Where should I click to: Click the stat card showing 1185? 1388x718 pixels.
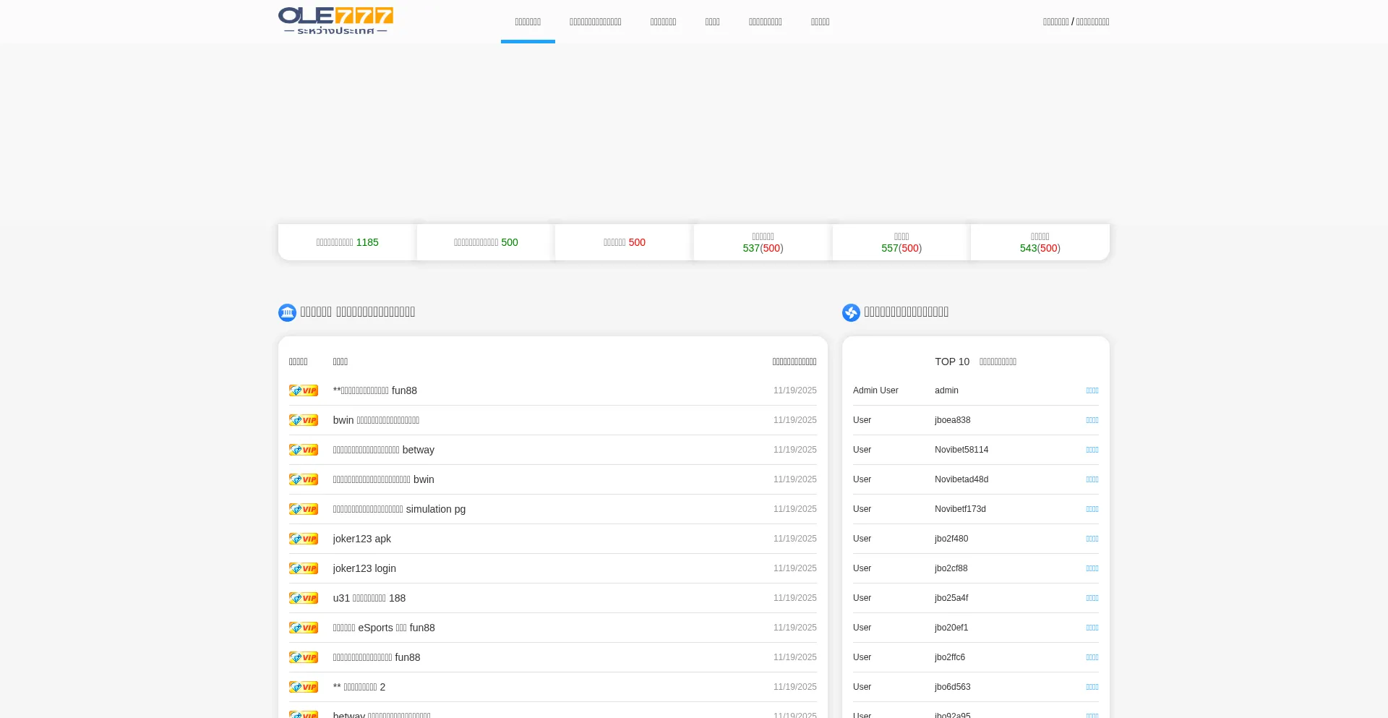(347, 242)
